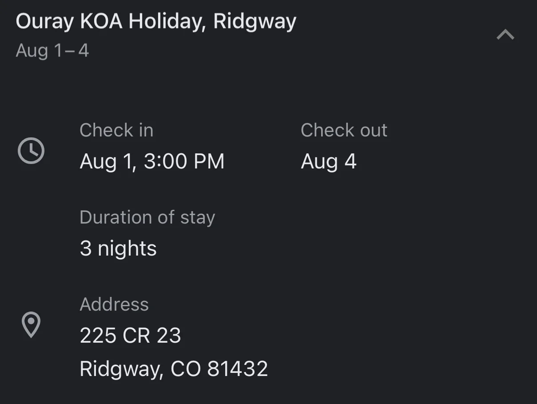This screenshot has height=404, width=537.
Task: Click the clock icon beside Check in
Action: 31,151
